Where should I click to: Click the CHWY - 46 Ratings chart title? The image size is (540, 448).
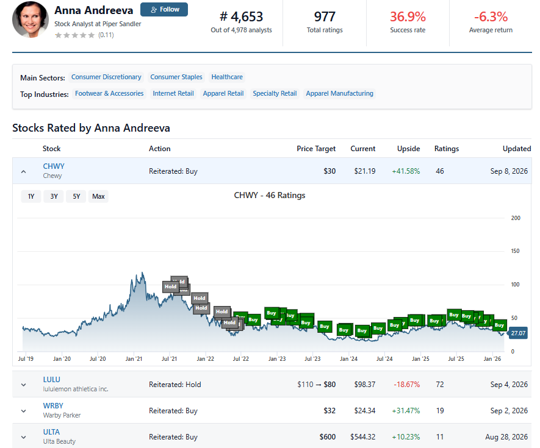pos(270,196)
